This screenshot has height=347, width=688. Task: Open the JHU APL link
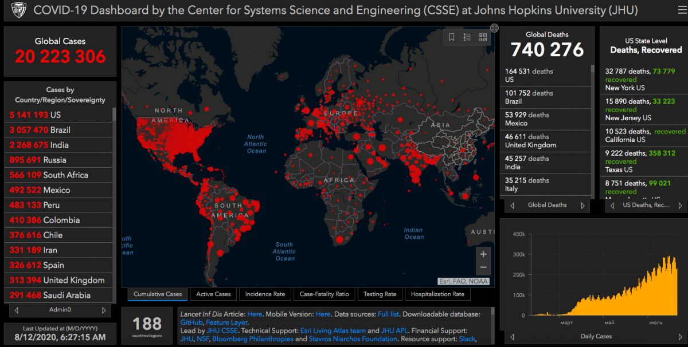(x=396, y=331)
